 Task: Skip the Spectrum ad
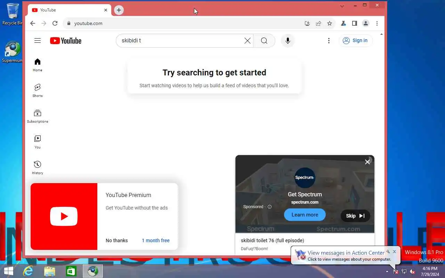tap(355, 216)
